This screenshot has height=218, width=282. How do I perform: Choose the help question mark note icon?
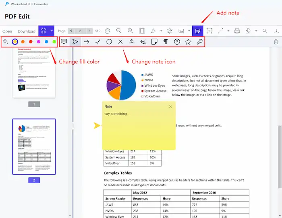[177, 42]
